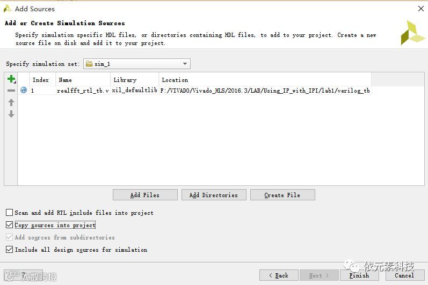Select the realfft_rtl_tb.v file row

[83, 91]
